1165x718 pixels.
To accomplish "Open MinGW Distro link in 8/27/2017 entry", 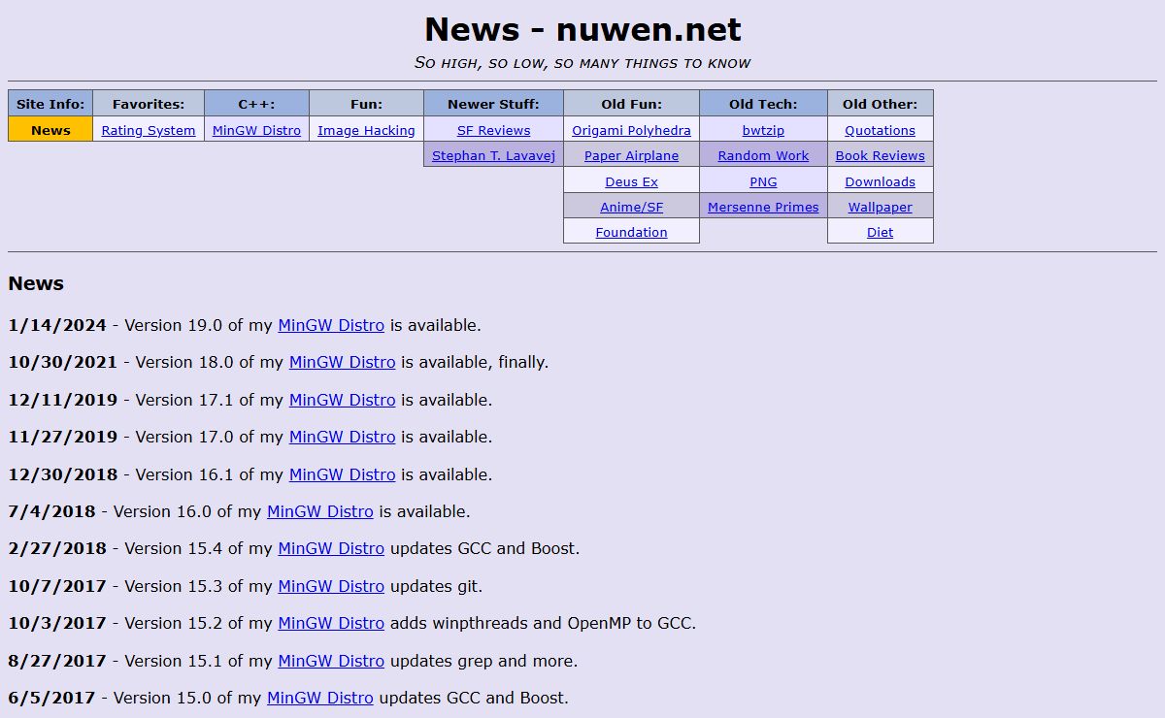I will 331,661.
